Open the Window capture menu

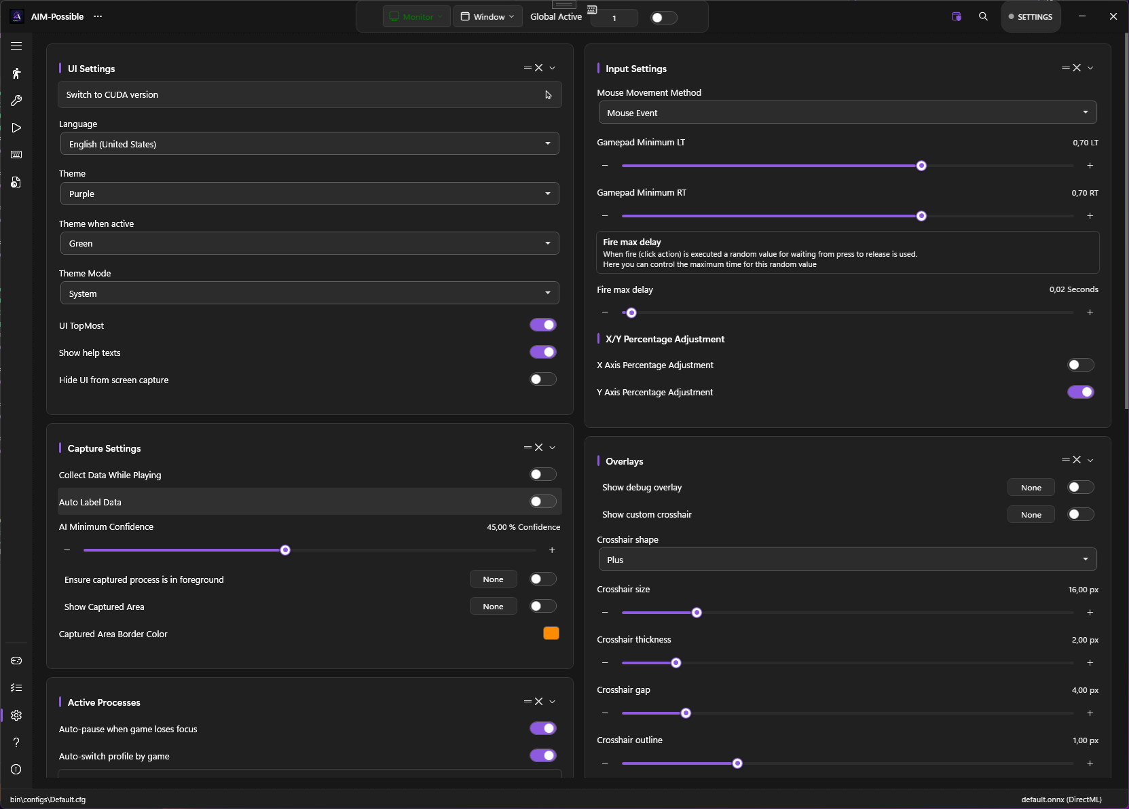(487, 17)
